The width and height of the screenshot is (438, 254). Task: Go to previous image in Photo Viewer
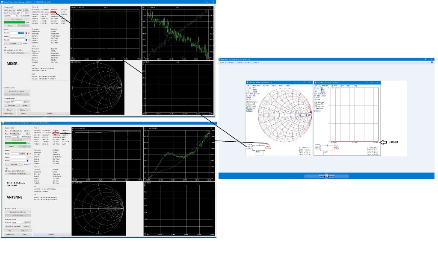tap(321, 176)
